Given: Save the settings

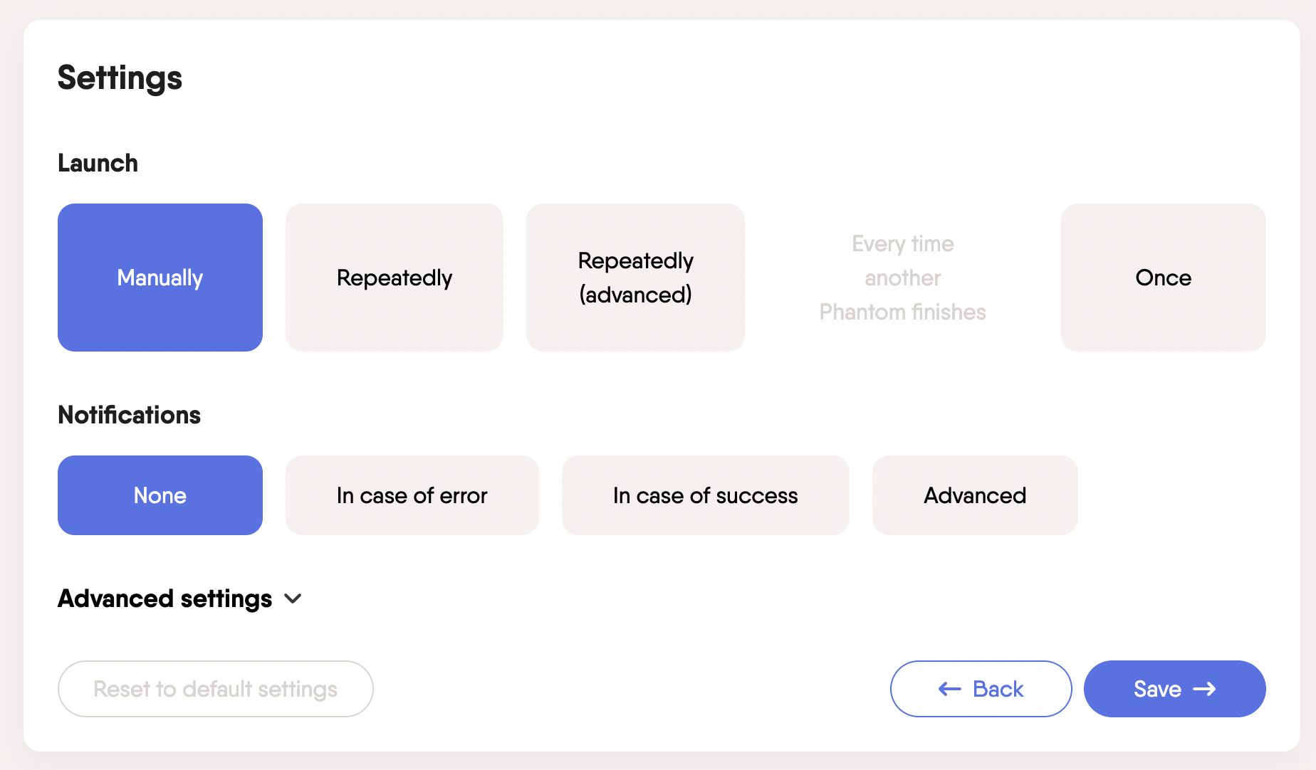Looking at the screenshot, I should click(x=1174, y=689).
